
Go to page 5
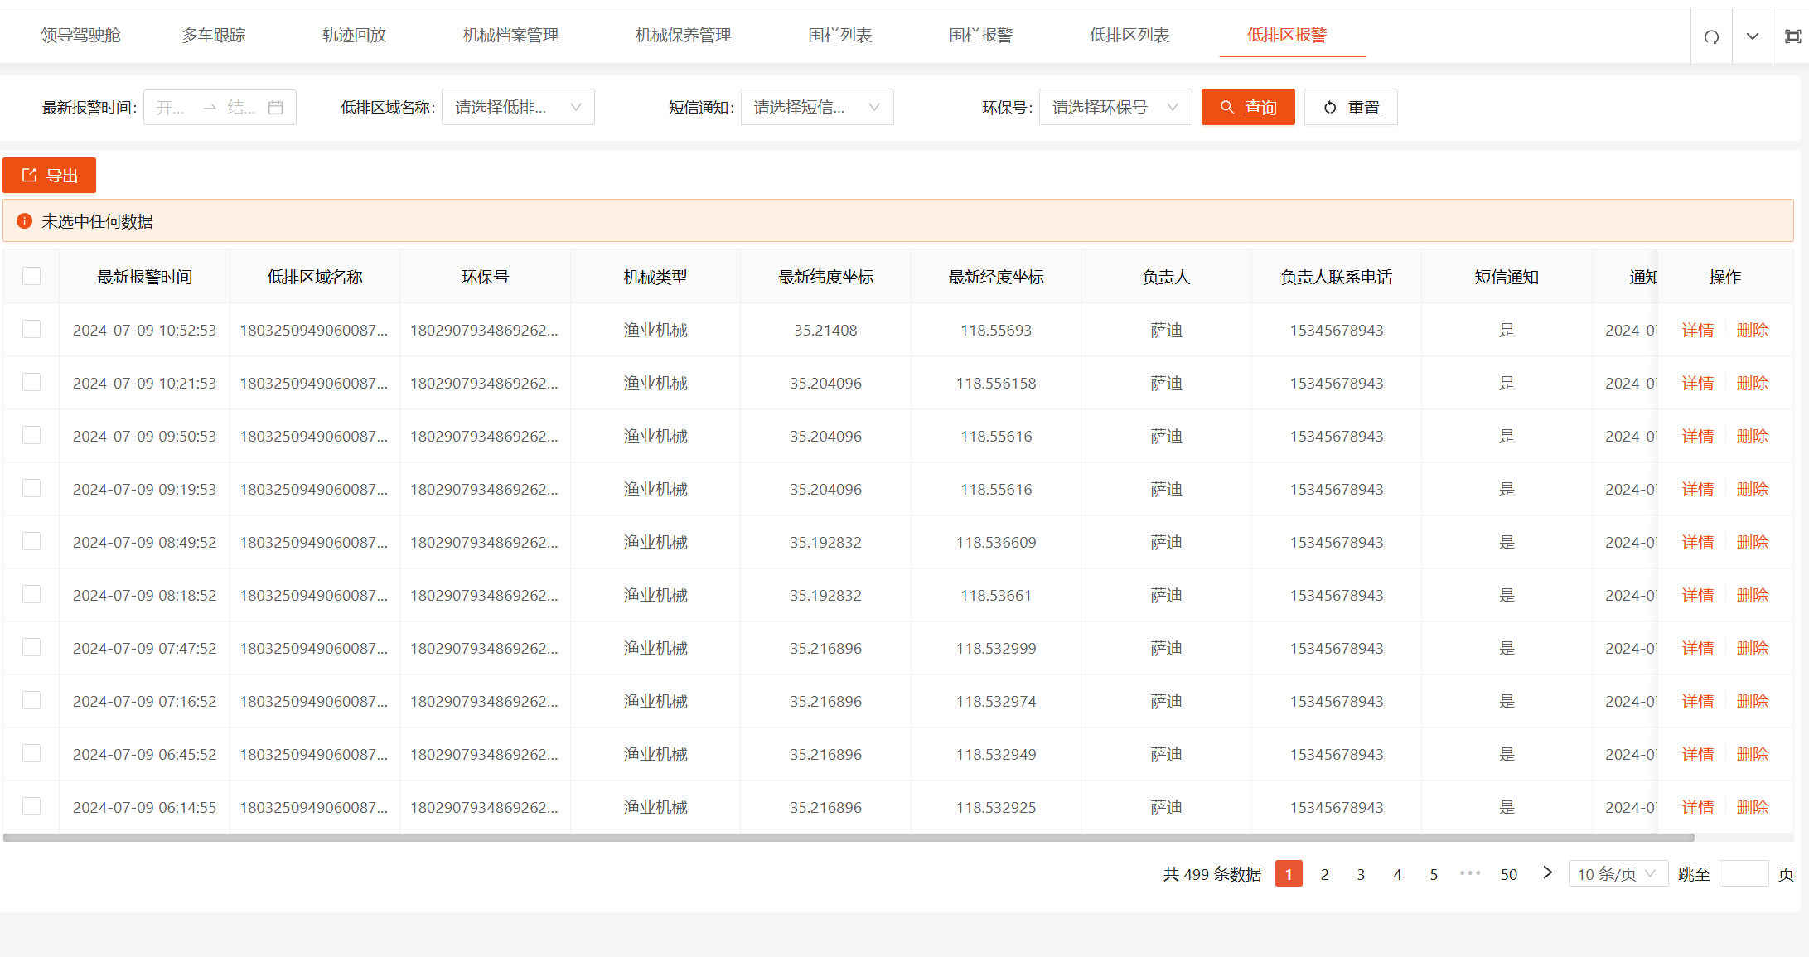pos(1434,873)
